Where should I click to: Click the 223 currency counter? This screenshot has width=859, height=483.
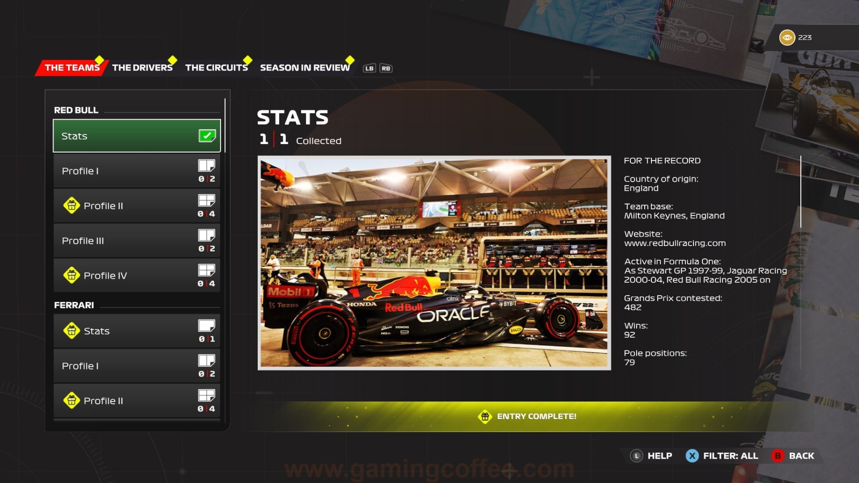tap(805, 37)
